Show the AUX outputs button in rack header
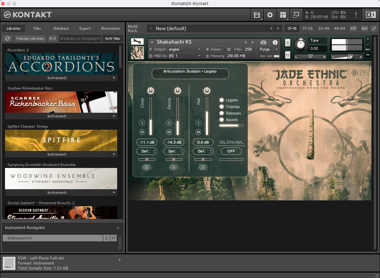Screen dimensions: 380x278 point(365,29)
